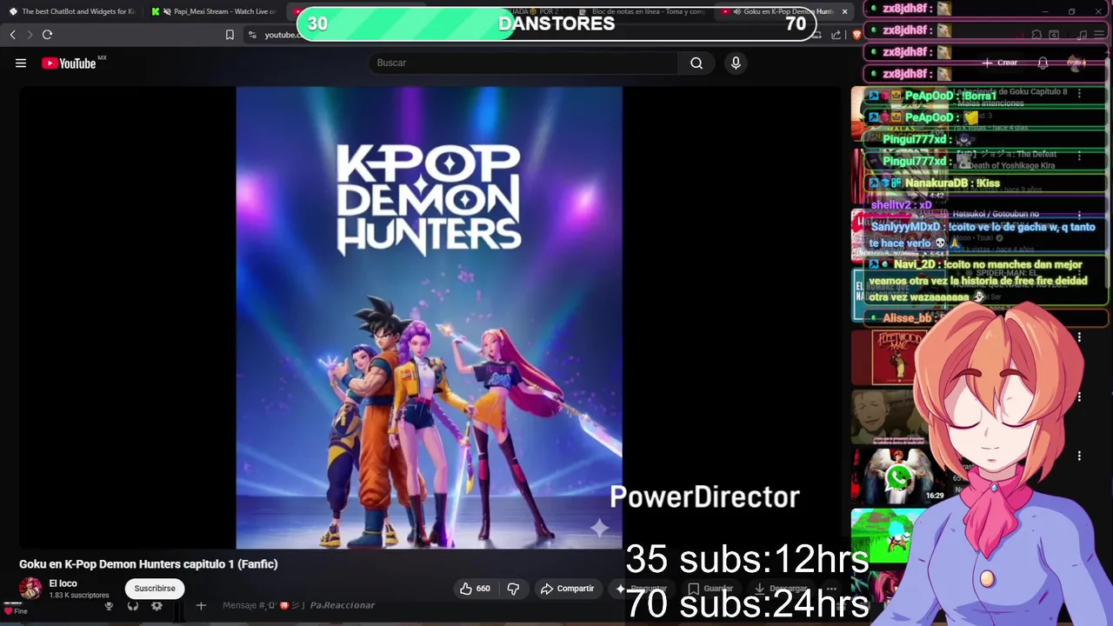Open options menu for Hatsukoi Gotoubun video

pos(1079,215)
